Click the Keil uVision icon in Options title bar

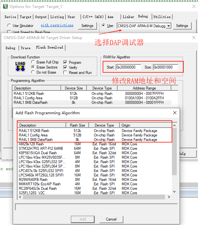tap(5, 6)
